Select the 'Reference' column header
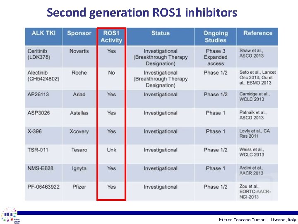298x224 pixels. [258, 37]
